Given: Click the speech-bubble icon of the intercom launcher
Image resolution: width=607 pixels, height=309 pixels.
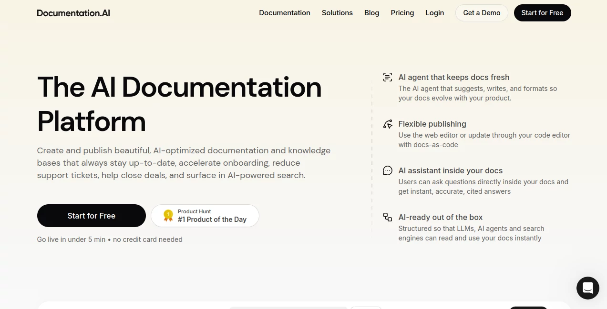Looking at the screenshot, I should (587, 288).
